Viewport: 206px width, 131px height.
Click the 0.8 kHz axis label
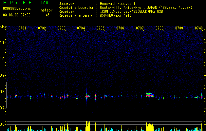tap(3, 92)
